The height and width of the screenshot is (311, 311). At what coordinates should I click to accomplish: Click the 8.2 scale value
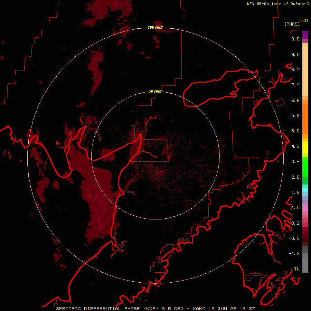295,69
